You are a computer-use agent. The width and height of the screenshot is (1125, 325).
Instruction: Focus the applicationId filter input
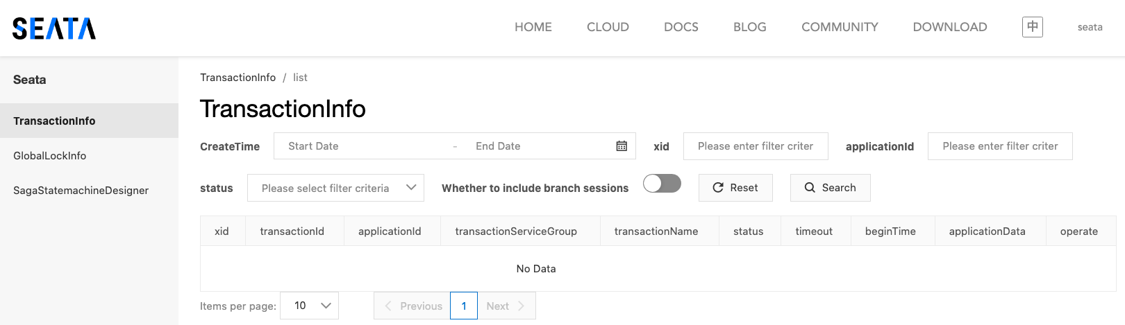click(x=1000, y=146)
